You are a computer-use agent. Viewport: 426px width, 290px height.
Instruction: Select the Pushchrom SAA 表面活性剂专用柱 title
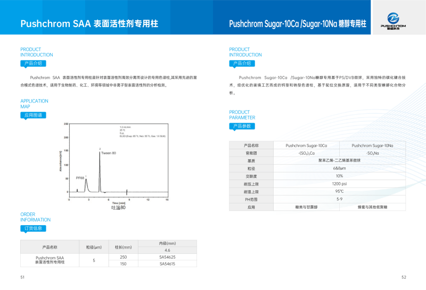tap(89, 24)
